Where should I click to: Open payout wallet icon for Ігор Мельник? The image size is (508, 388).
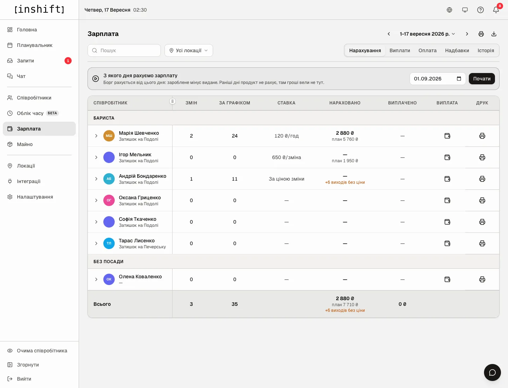(447, 157)
